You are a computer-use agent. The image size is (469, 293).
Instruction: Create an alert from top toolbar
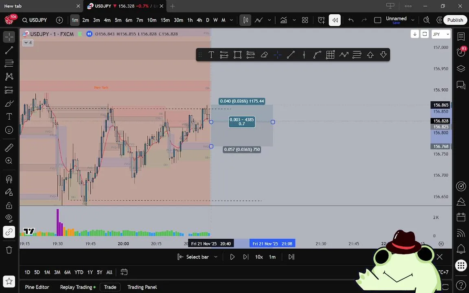pyautogui.click(x=322, y=20)
